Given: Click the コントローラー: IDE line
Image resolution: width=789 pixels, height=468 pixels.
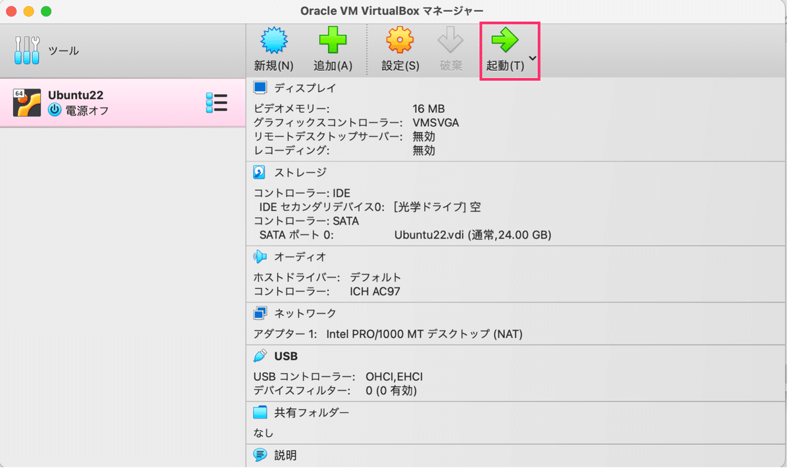Looking at the screenshot, I should (302, 193).
